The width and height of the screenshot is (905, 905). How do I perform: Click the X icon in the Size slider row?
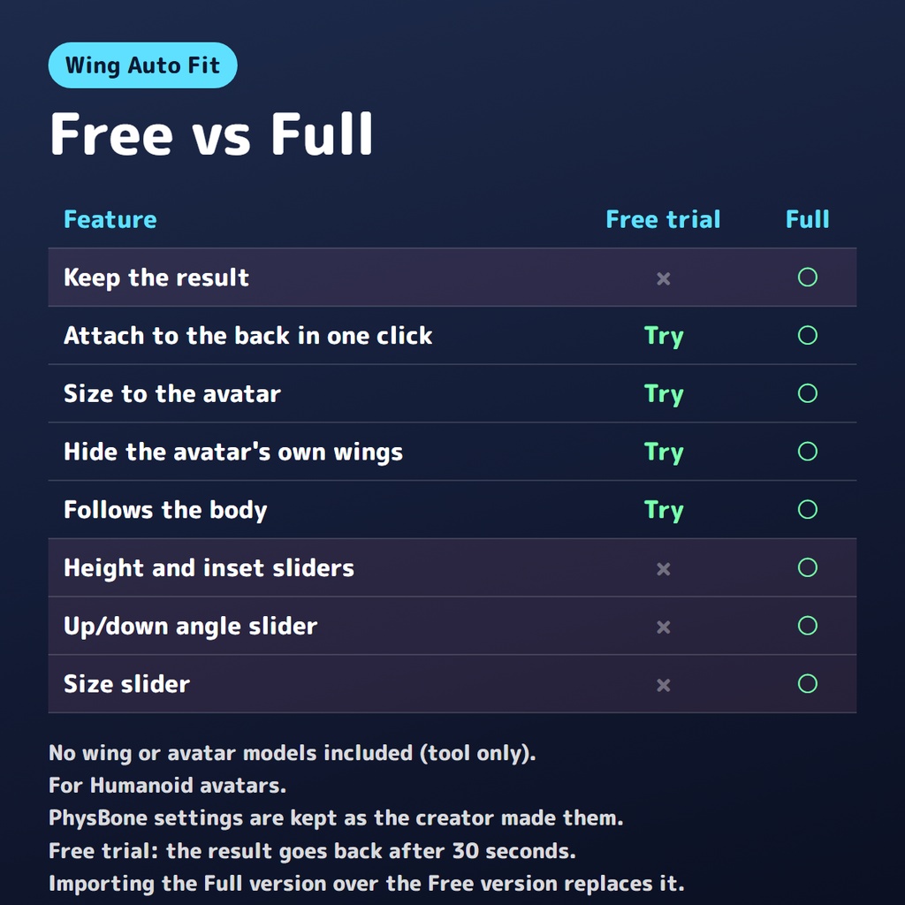[663, 685]
